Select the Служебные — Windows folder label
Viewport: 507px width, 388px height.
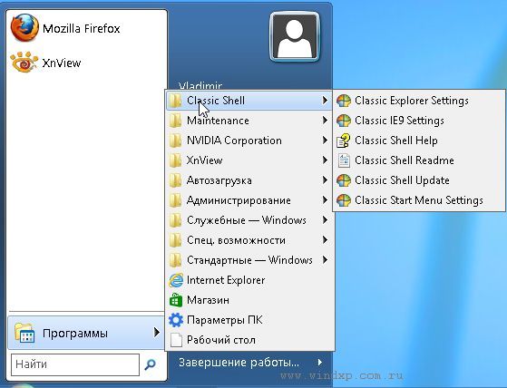[x=247, y=220]
